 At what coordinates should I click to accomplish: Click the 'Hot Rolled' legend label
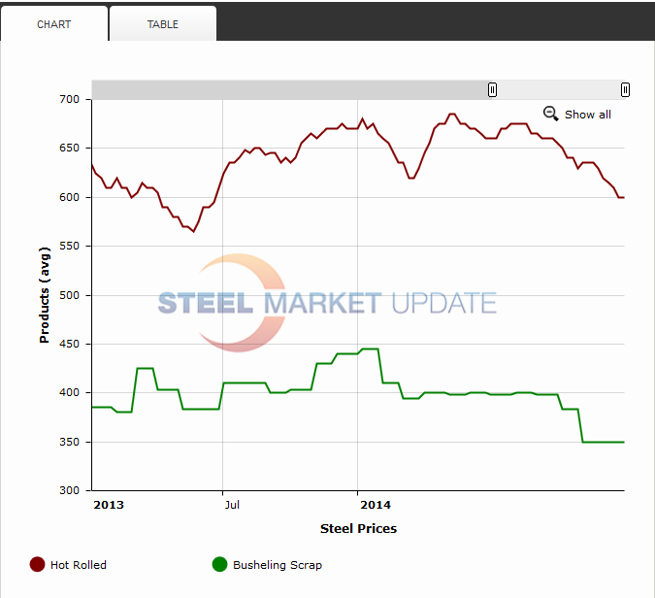pos(79,565)
